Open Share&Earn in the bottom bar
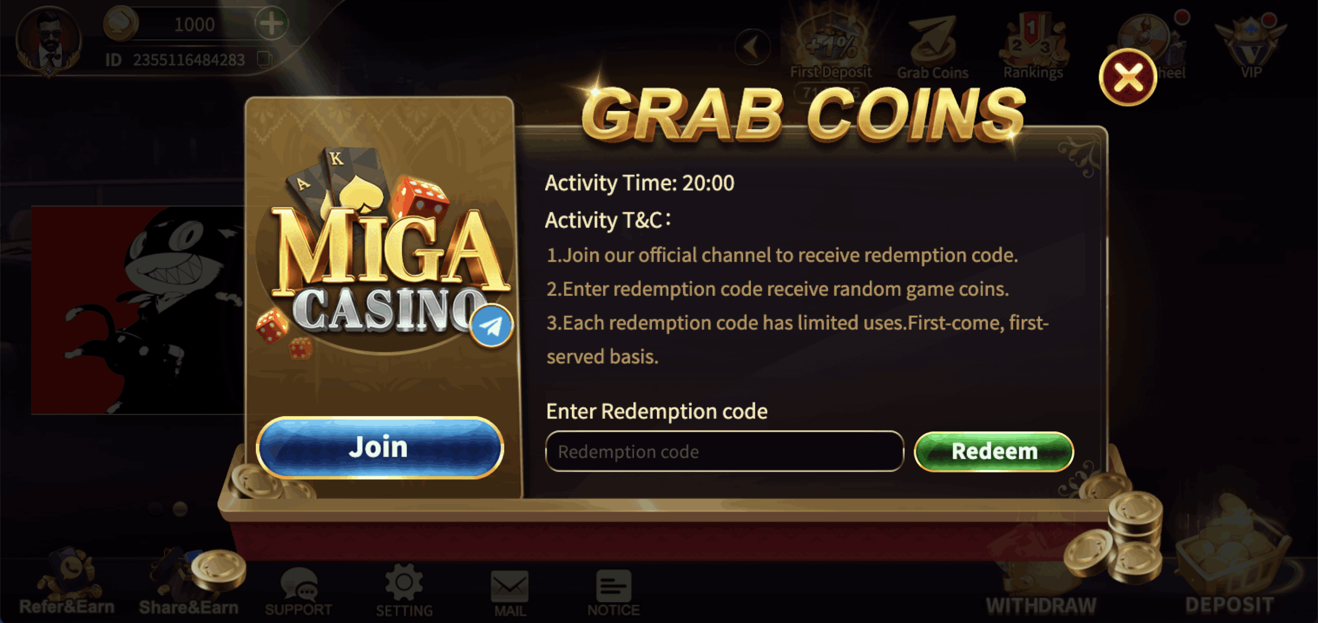This screenshot has height=623, width=1318. coord(188,583)
